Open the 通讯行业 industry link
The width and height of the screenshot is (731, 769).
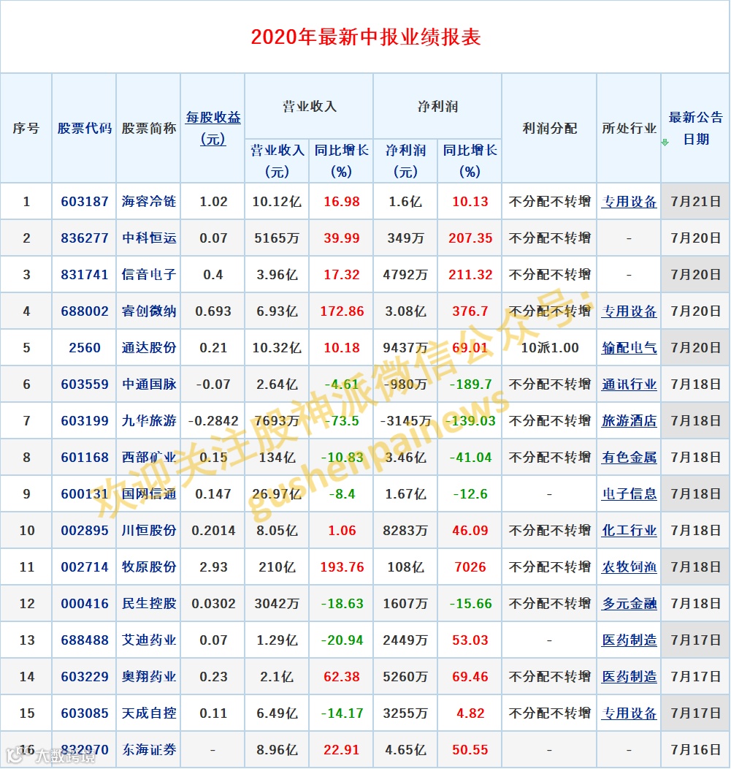629,384
